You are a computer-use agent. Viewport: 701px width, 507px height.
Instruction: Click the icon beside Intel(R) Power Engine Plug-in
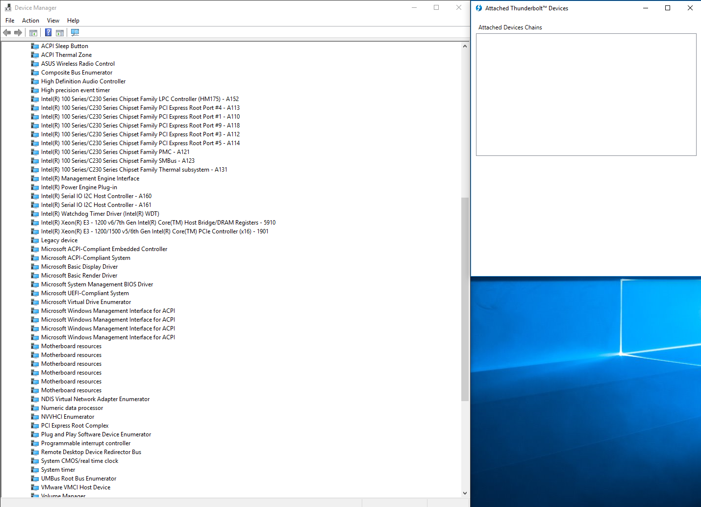[x=35, y=187]
